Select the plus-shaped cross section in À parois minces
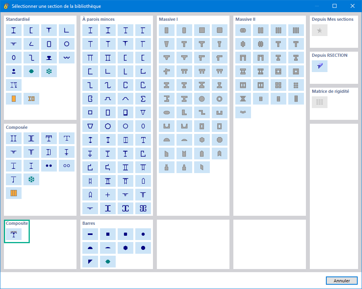Screen dimensions: 362x289 (x=108, y=195)
